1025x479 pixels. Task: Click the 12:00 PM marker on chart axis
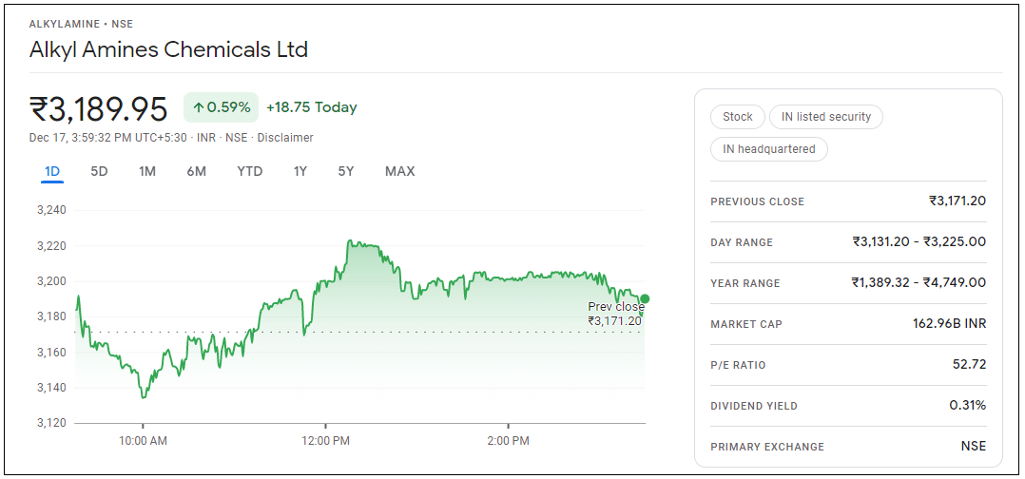[325, 441]
